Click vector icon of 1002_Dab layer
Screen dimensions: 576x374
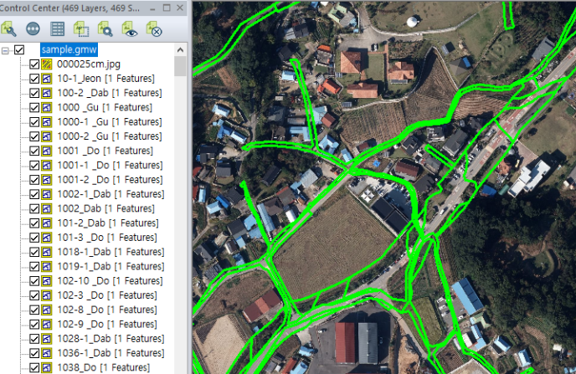click(x=47, y=209)
